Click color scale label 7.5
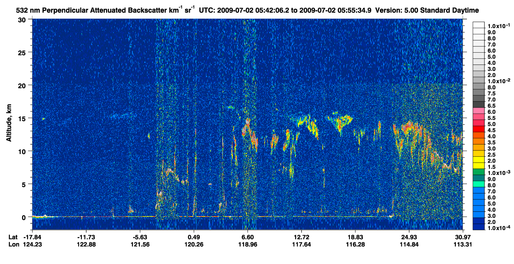Viewport: 514px width, 264px height. click(x=492, y=93)
